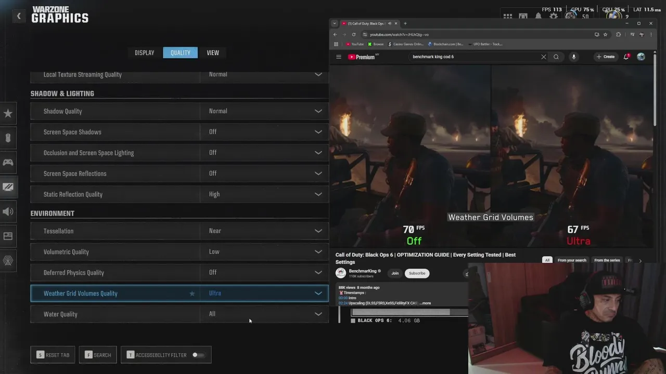Click Chrome back arrow

coord(335,34)
